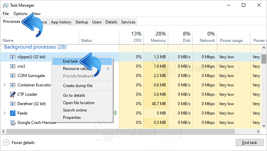The width and height of the screenshot is (267, 151).
Task: Open Properties from the context menu
Action: (82, 117)
